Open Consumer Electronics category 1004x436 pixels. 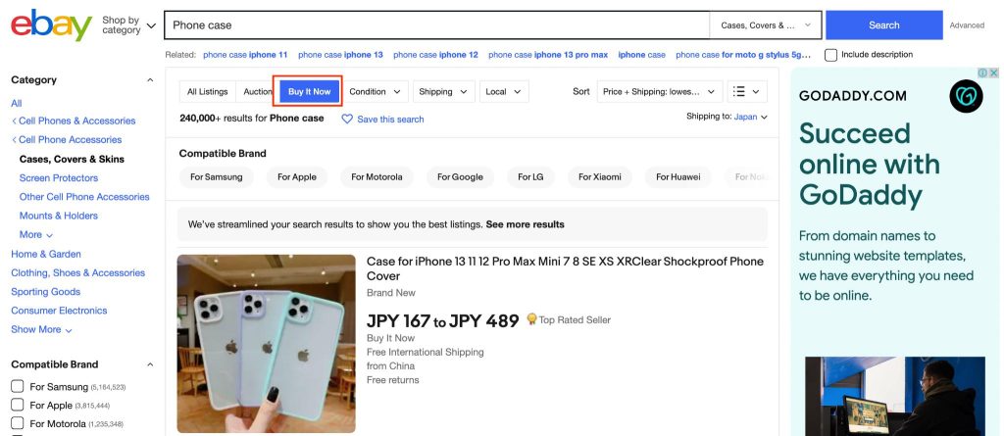point(59,311)
